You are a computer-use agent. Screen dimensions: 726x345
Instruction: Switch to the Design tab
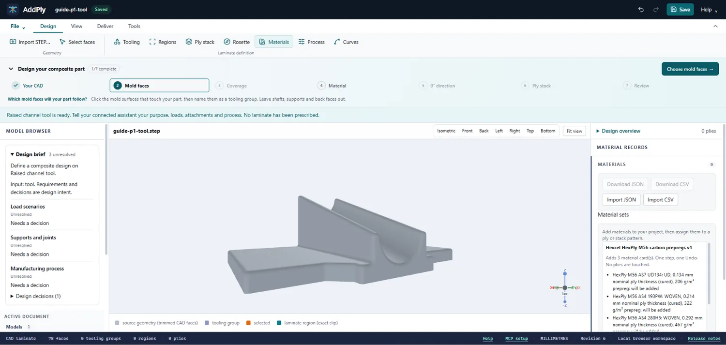click(48, 26)
